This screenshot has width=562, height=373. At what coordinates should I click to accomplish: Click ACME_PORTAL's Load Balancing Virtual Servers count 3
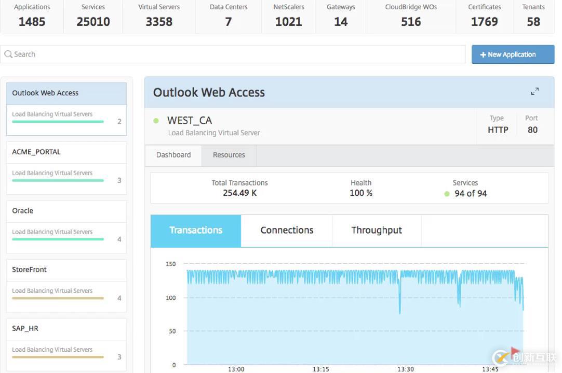(119, 180)
